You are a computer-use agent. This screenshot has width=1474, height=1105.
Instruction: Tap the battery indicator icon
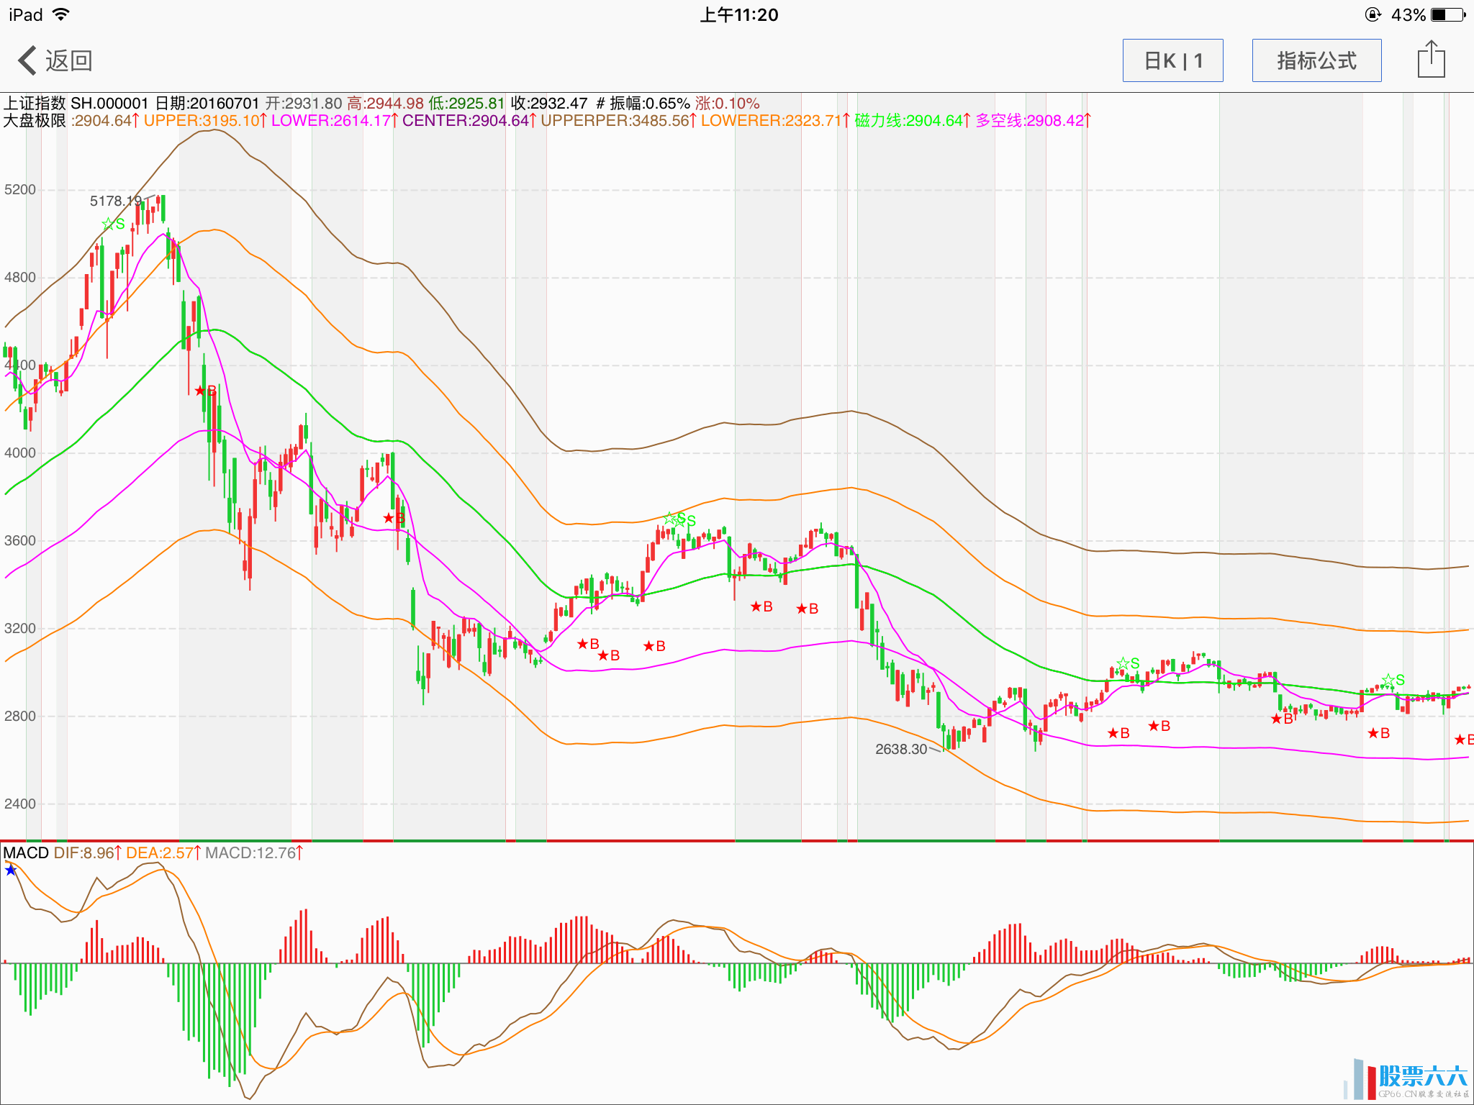click(1448, 14)
